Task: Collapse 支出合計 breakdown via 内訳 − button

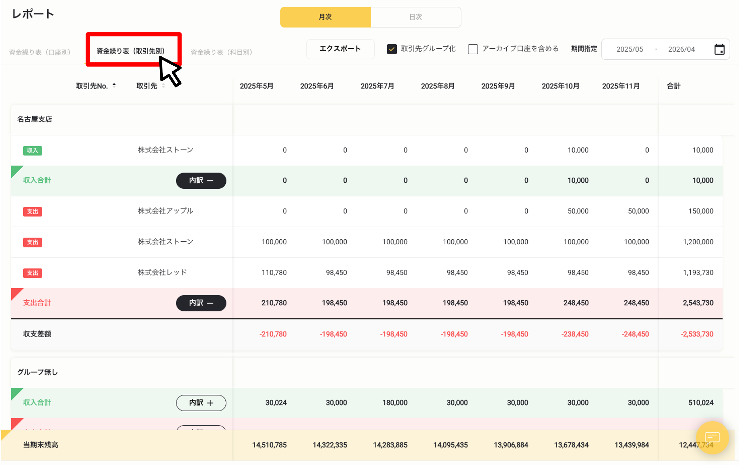Action: pos(201,303)
